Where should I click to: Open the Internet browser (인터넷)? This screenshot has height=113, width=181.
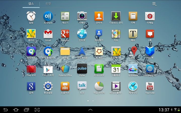pos(82,34)
